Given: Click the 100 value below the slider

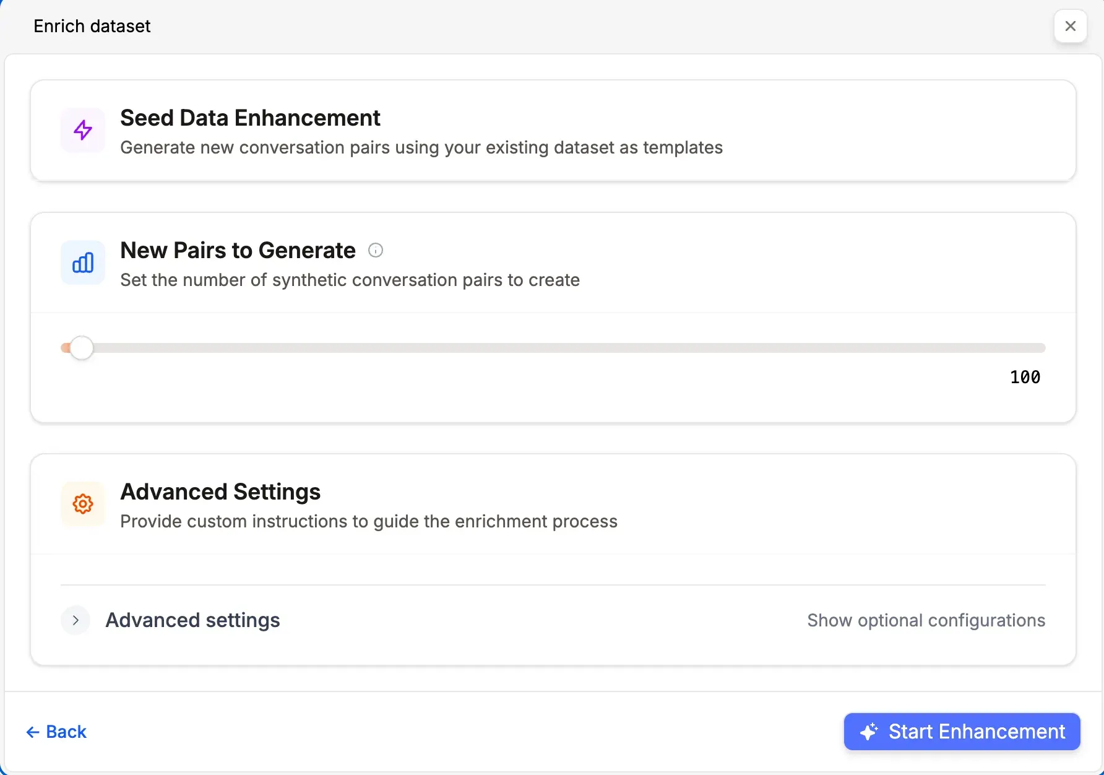Looking at the screenshot, I should click(x=1025, y=376).
